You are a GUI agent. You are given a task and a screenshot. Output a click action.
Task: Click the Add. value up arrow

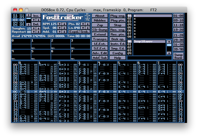(60, 32)
